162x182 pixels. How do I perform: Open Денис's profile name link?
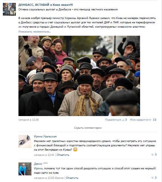(x=38, y=164)
